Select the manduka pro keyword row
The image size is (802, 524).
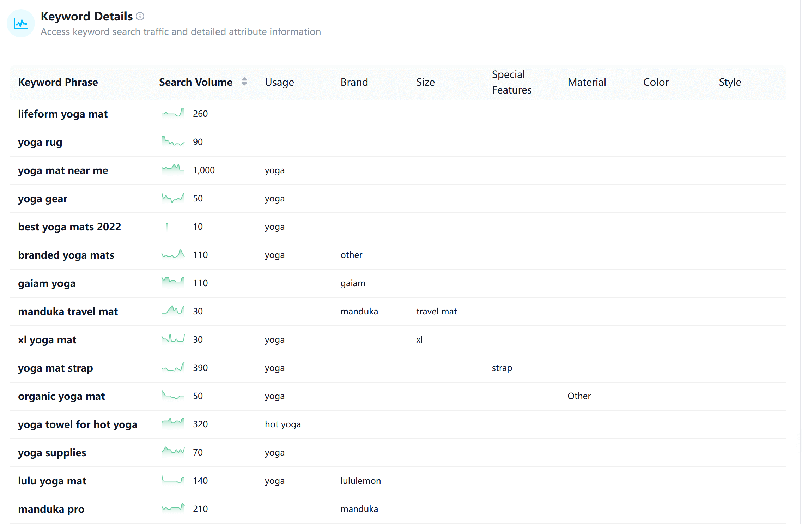coord(51,509)
